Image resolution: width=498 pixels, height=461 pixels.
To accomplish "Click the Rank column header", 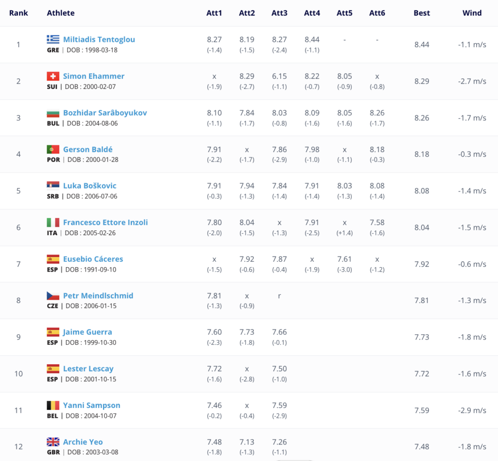I will coord(18,13).
